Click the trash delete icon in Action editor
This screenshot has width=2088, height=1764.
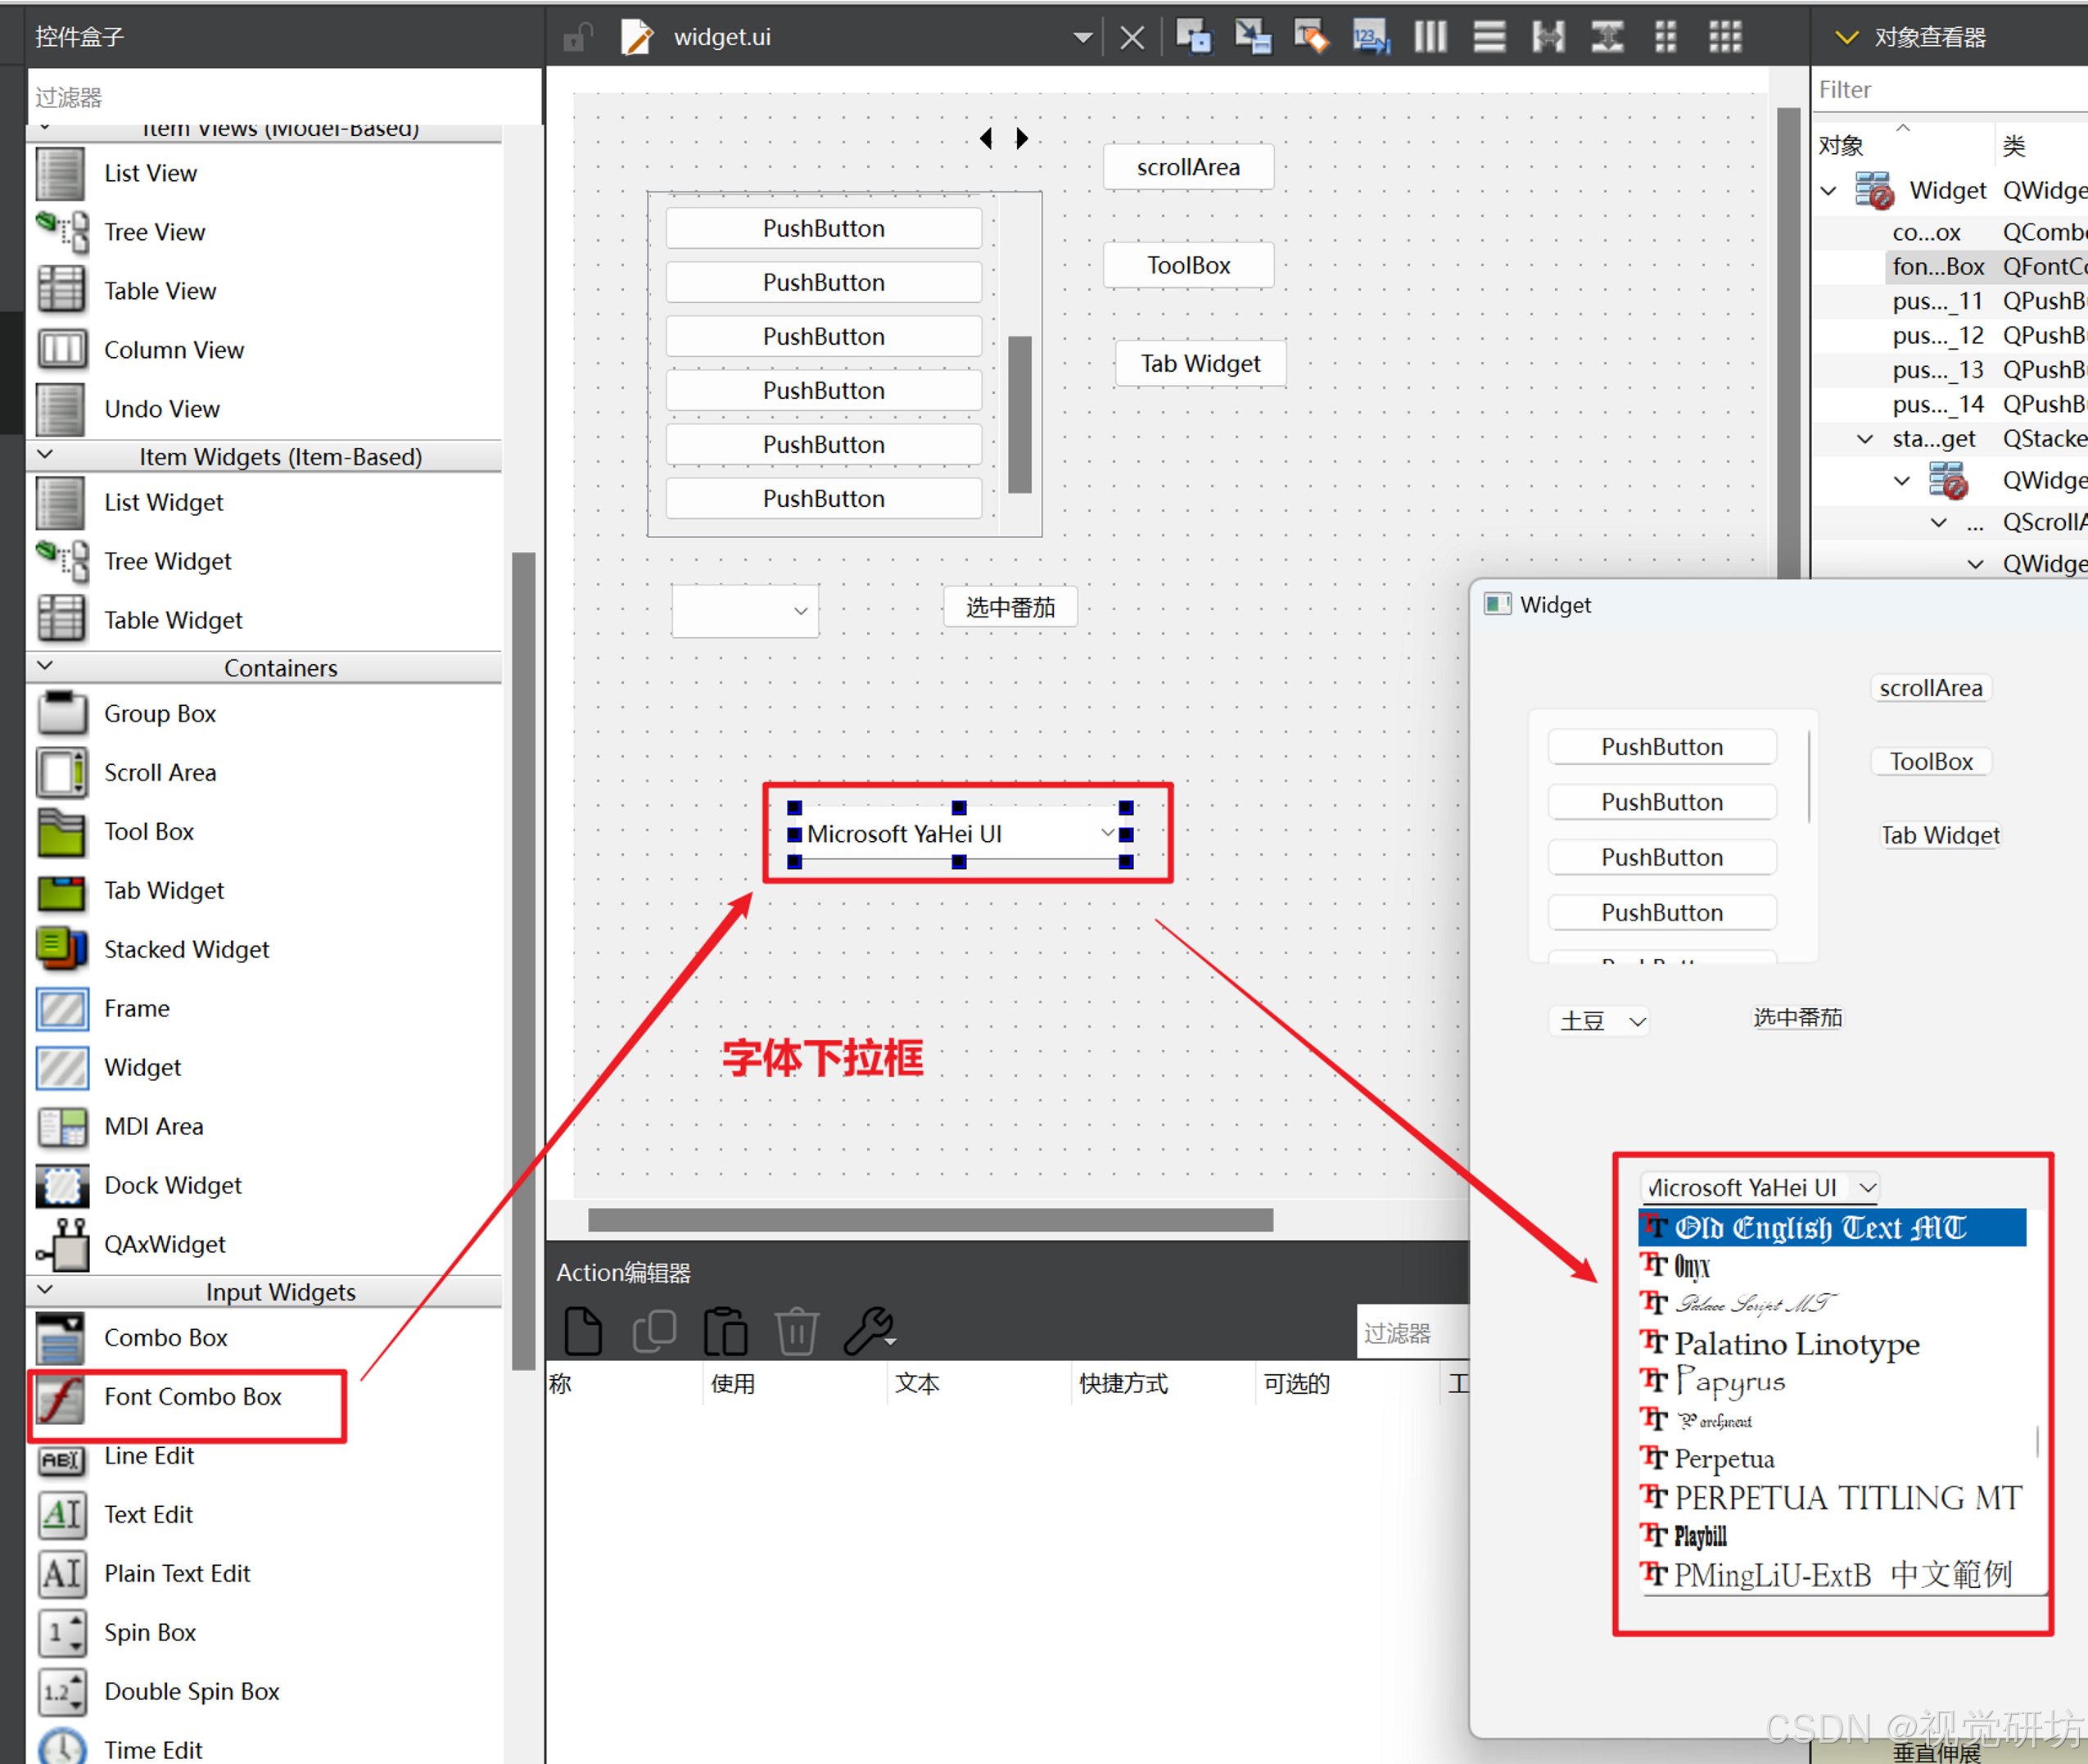[797, 1331]
